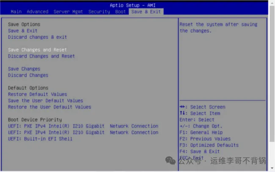275x172 pixels.
Task: Click the 'F1: General Help' help line
Action: pyautogui.click(x=201, y=132)
